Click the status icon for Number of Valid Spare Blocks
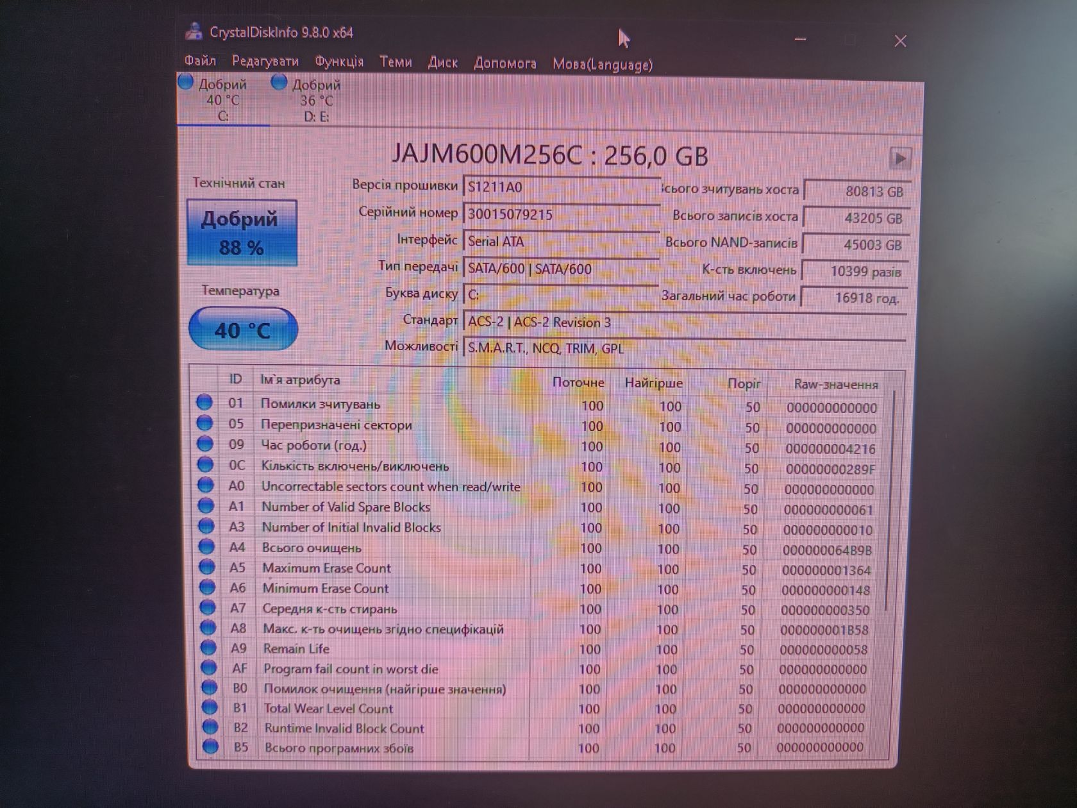This screenshot has height=808, width=1077. pyautogui.click(x=206, y=505)
